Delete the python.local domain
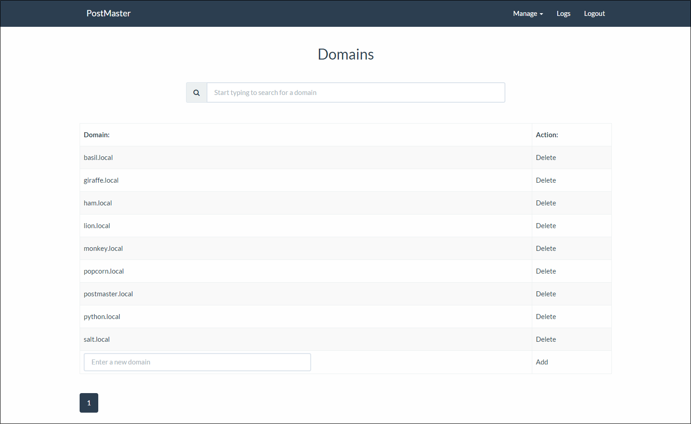Screen dimensions: 691x424 [546, 317]
